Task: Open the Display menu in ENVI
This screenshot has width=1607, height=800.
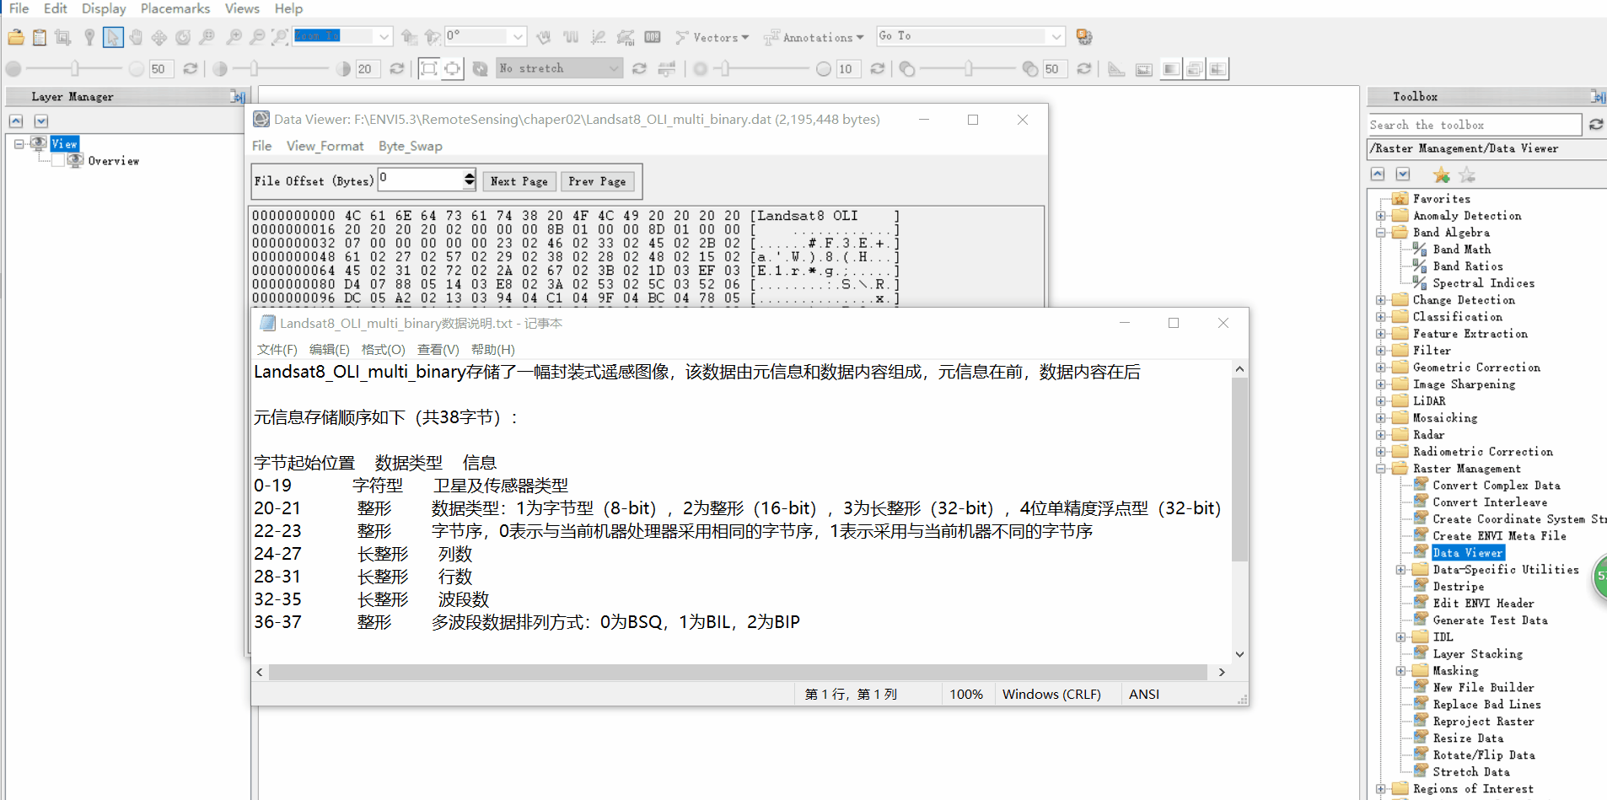Action: tap(104, 8)
